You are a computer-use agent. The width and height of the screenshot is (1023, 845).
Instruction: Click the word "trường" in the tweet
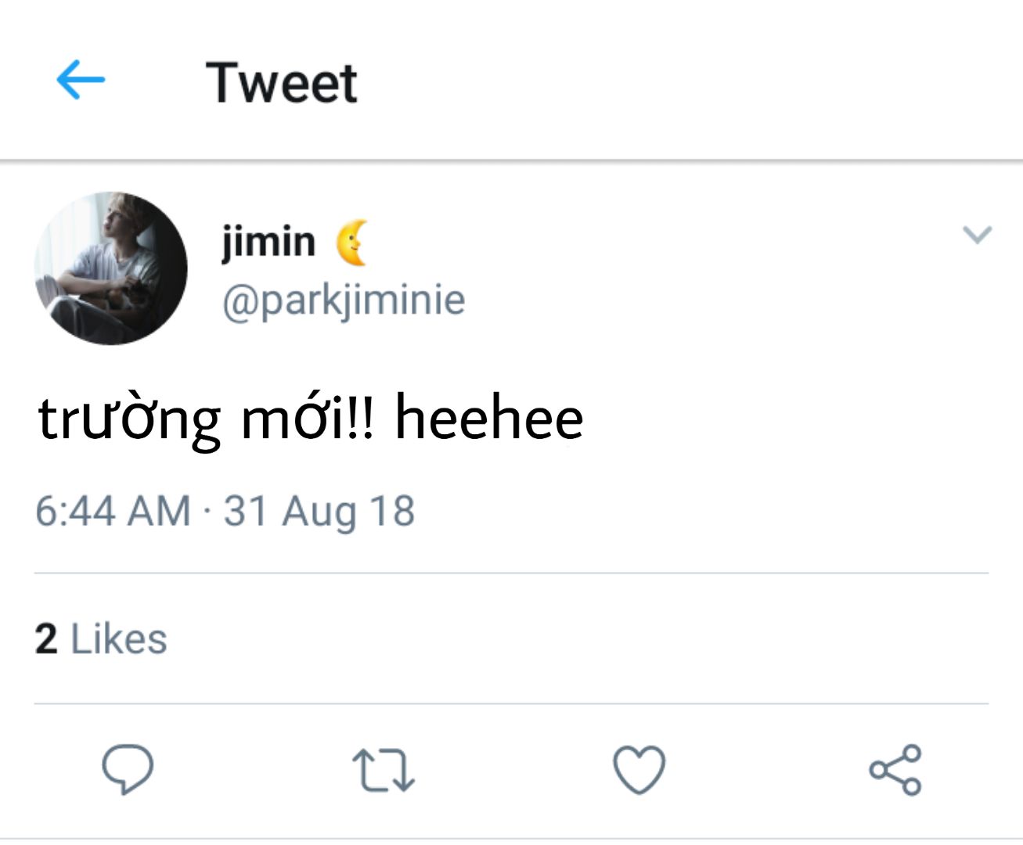tap(129, 420)
